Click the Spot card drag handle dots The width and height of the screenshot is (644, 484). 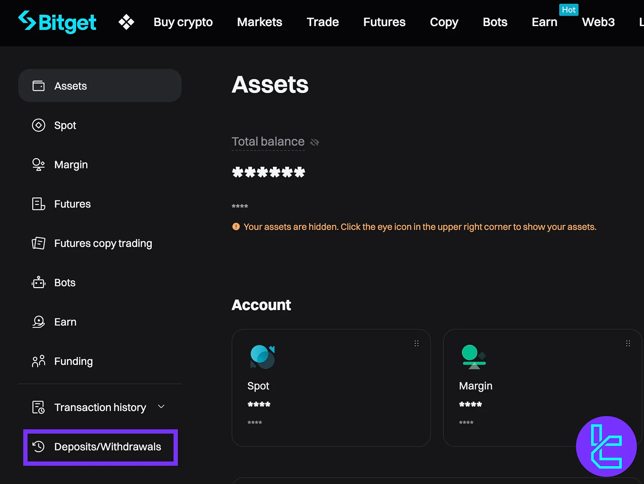[416, 344]
